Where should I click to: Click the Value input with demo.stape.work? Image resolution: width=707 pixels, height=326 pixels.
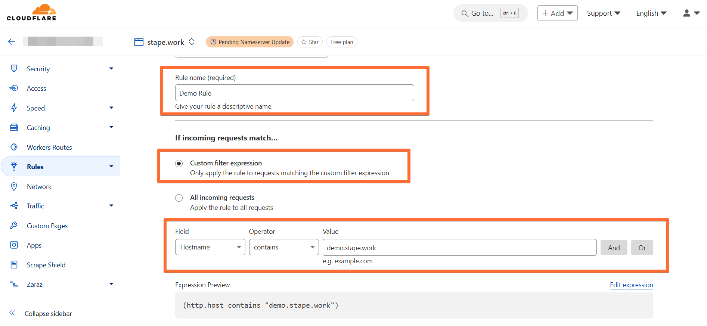(x=459, y=248)
